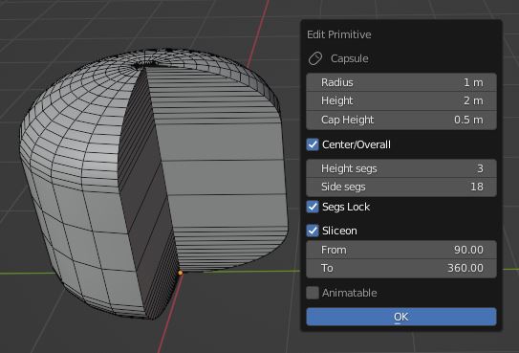
Task: Click the Segs Lock label text
Action: (x=346, y=207)
